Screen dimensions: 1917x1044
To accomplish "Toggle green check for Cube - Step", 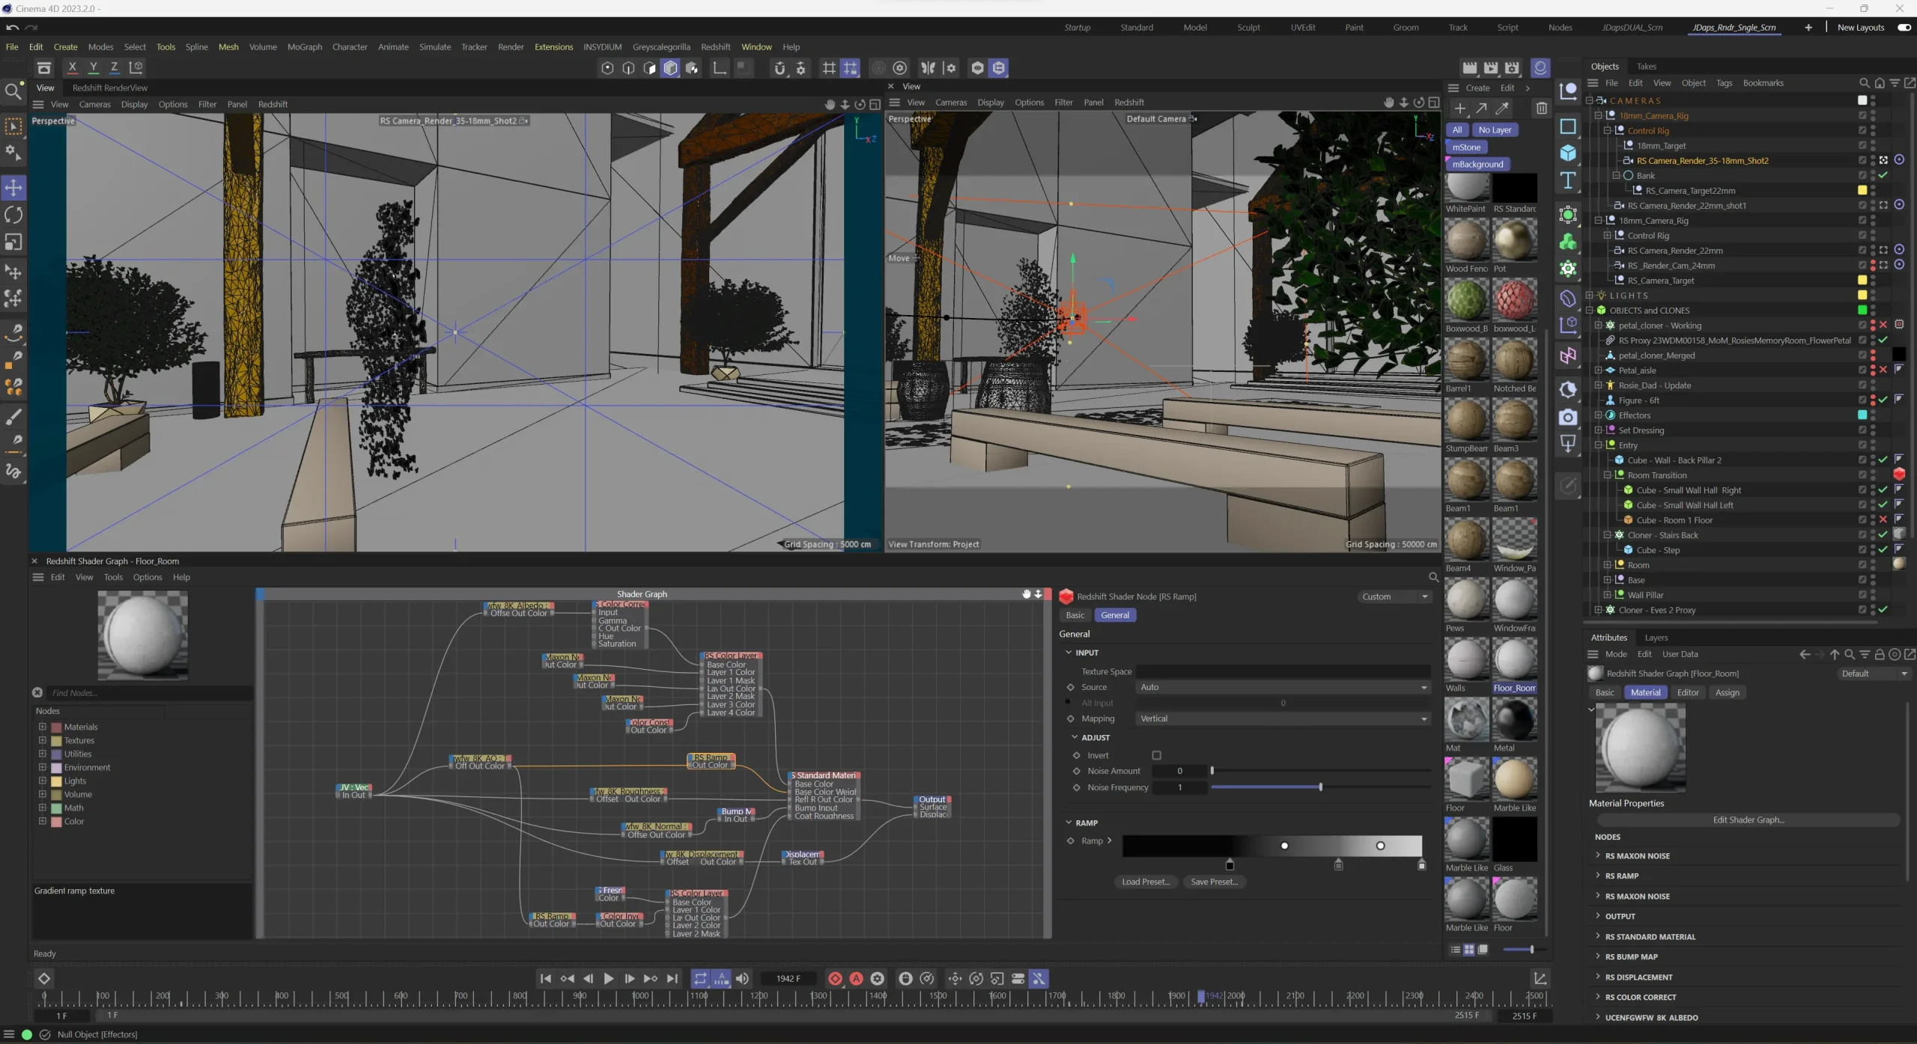I will point(1883,550).
